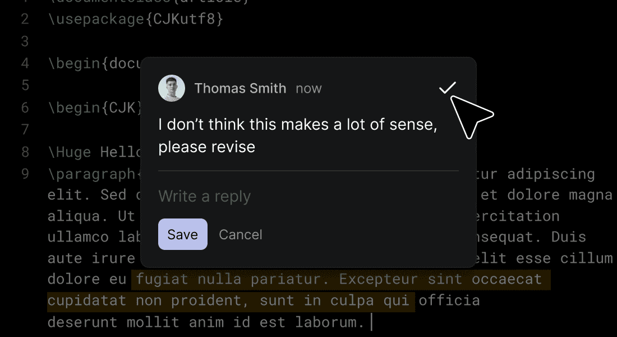Open Thomas Smith's profile avatar
The width and height of the screenshot is (617, 337).
172,88
